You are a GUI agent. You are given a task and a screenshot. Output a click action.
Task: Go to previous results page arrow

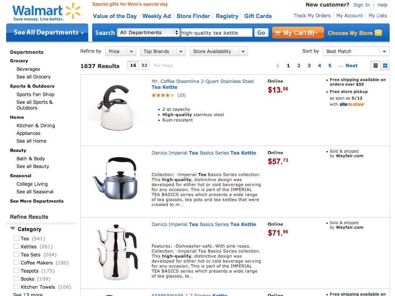click(x=278, y=66)
